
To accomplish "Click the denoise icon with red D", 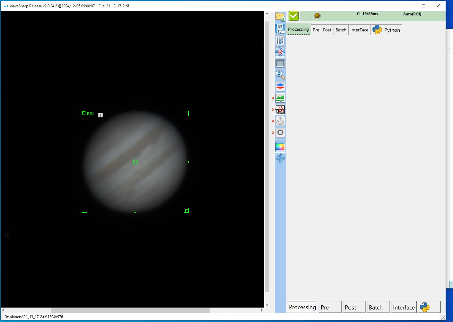I will pos(280,110).
